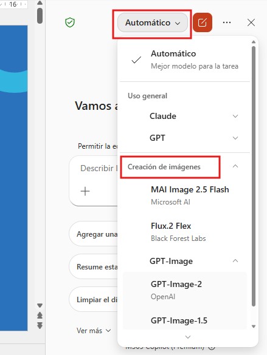Click the green shield protection icon
Screen dimensions: 267x355
click(x=70, y=22)
